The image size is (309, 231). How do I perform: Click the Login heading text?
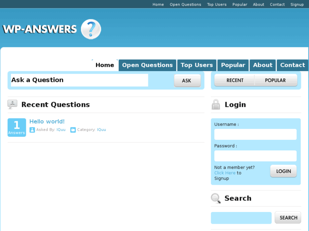pyautogui.click(x=235, y=105)
